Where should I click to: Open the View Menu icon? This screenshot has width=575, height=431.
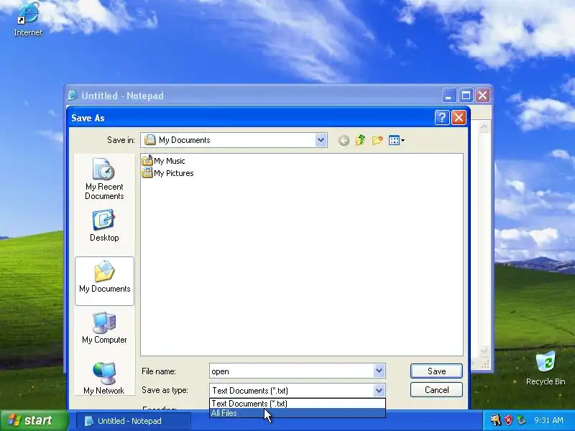pos(397,140)
